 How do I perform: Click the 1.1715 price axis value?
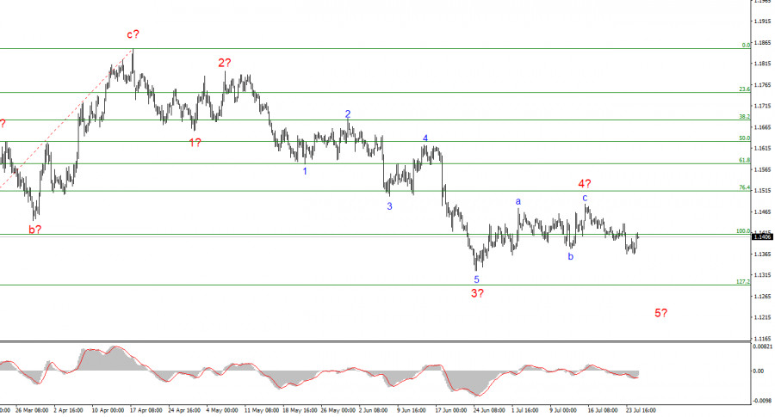762,106
